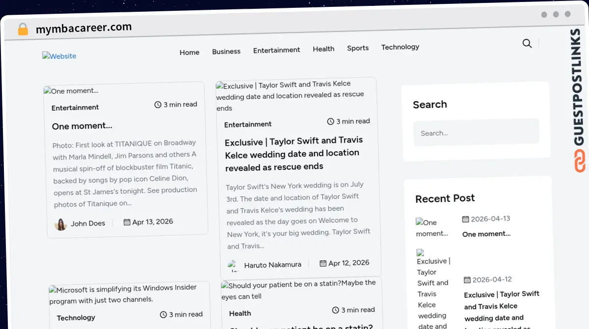Go to the Home menu item

coord(189,52)
